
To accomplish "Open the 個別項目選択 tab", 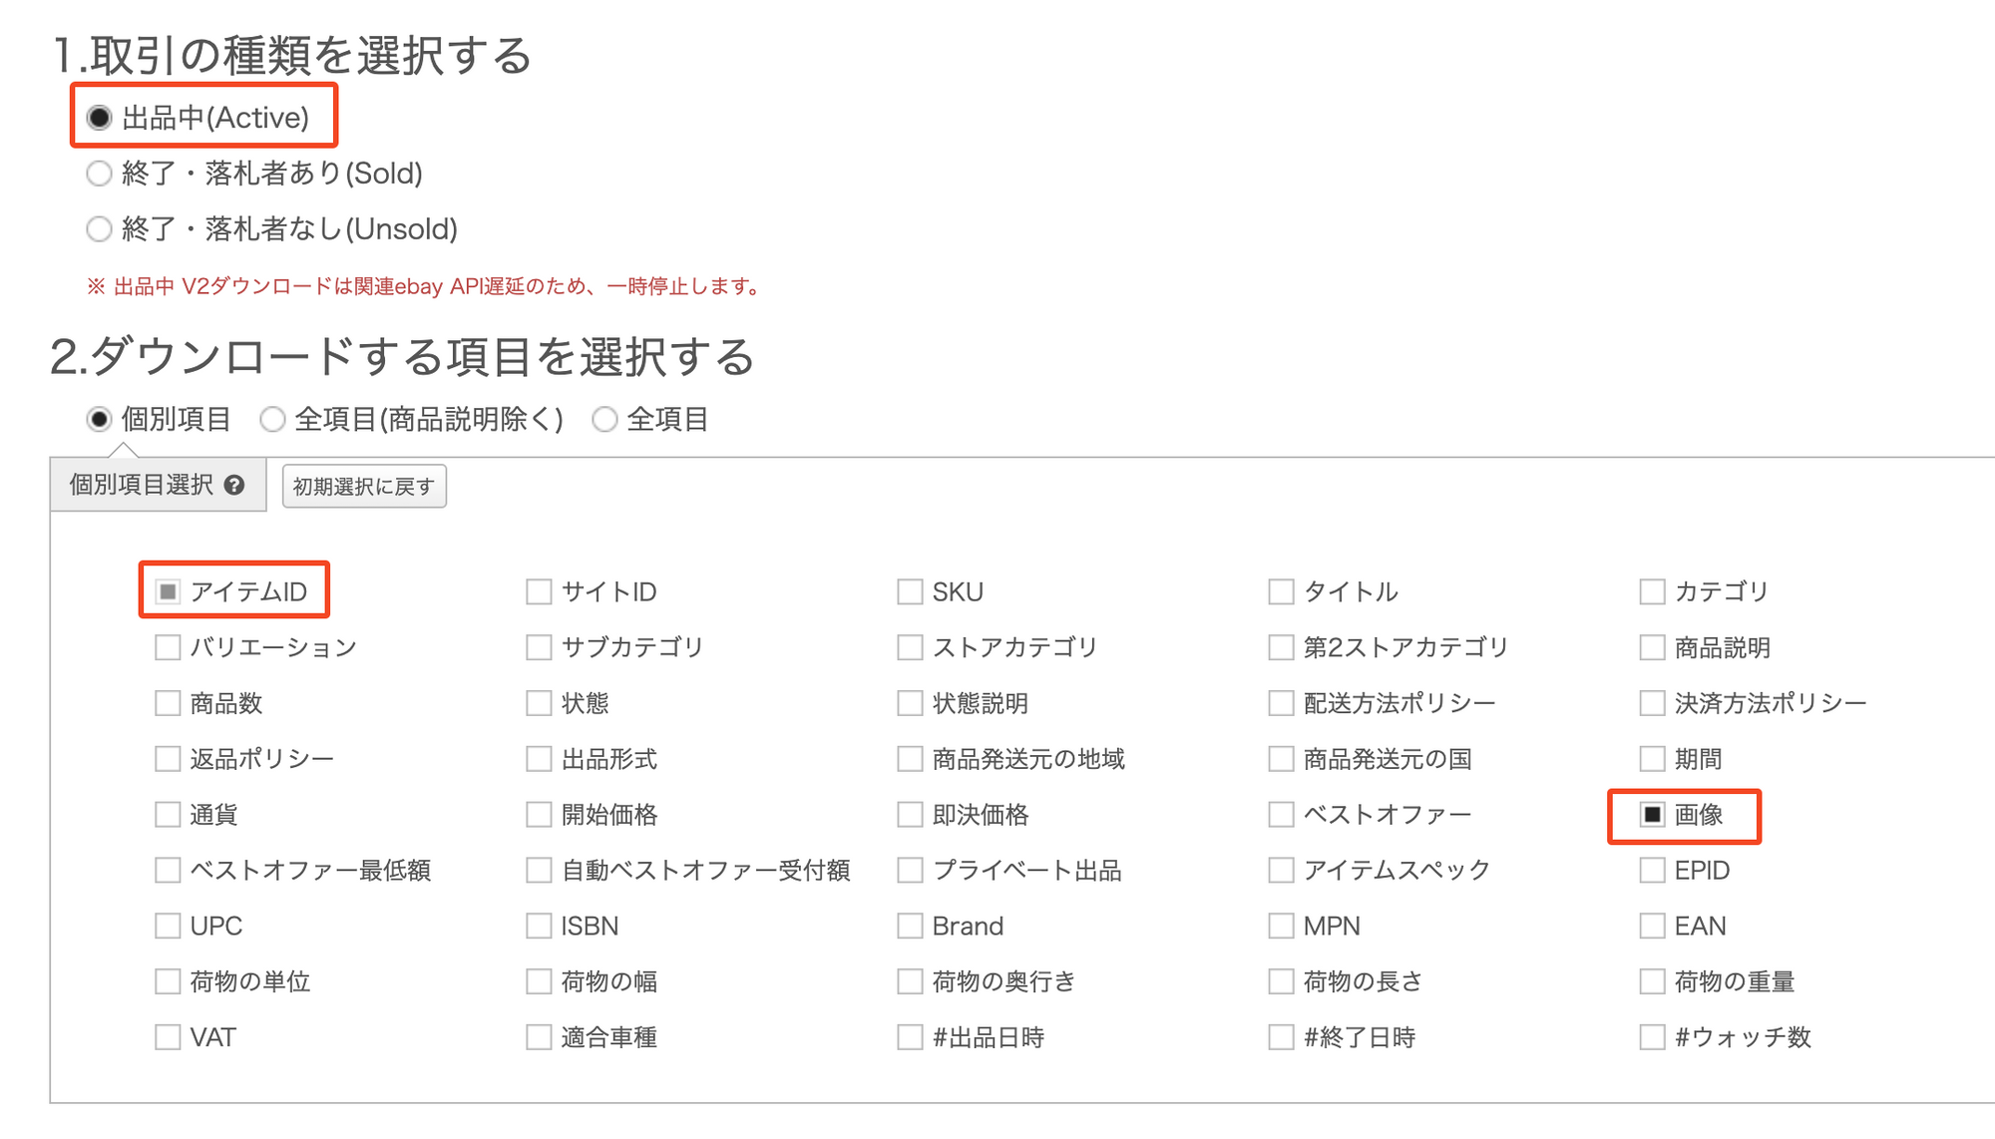I will point(142,485).
